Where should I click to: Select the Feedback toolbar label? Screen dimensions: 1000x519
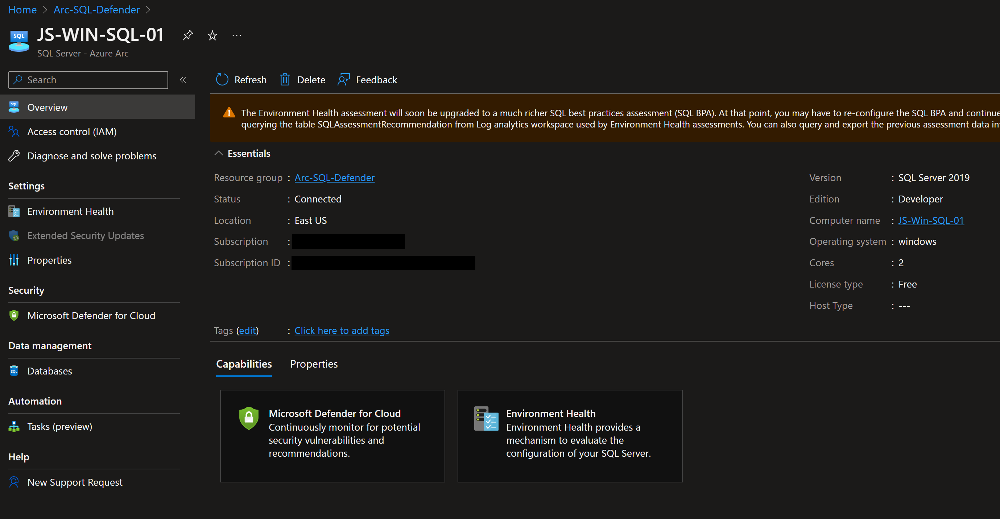pos(376,80)
